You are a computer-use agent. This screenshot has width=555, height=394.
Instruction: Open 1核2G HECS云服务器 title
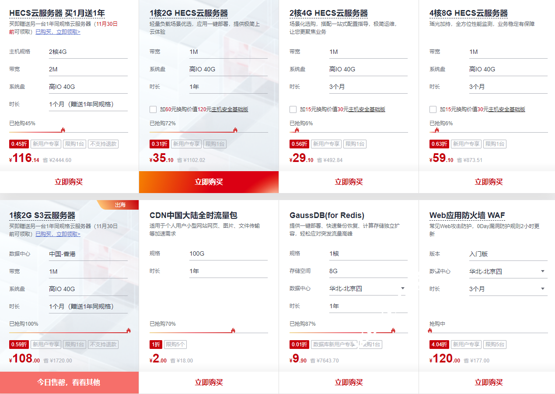click(x=188, y=13)
